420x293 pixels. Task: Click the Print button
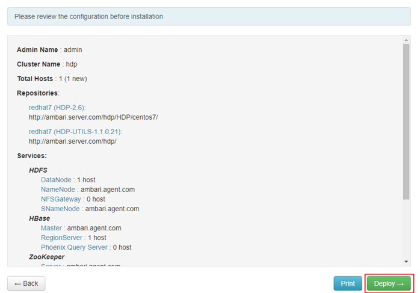348,283
